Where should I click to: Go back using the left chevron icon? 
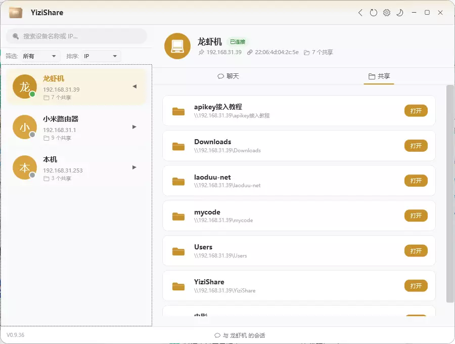point(360,13)
